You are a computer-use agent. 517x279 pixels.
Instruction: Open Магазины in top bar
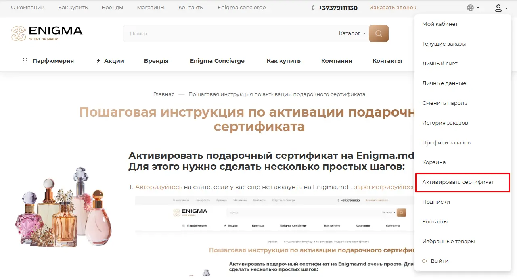pos(151,8)
